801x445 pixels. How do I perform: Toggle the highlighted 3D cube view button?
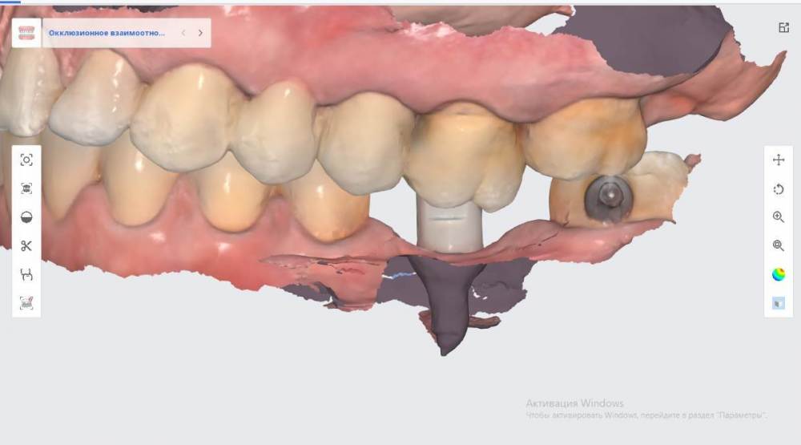[x=779, y=303]
